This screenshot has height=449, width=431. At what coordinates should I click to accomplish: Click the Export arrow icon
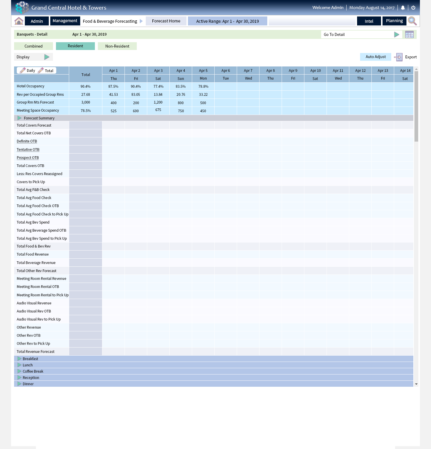(x=398, y=57)
